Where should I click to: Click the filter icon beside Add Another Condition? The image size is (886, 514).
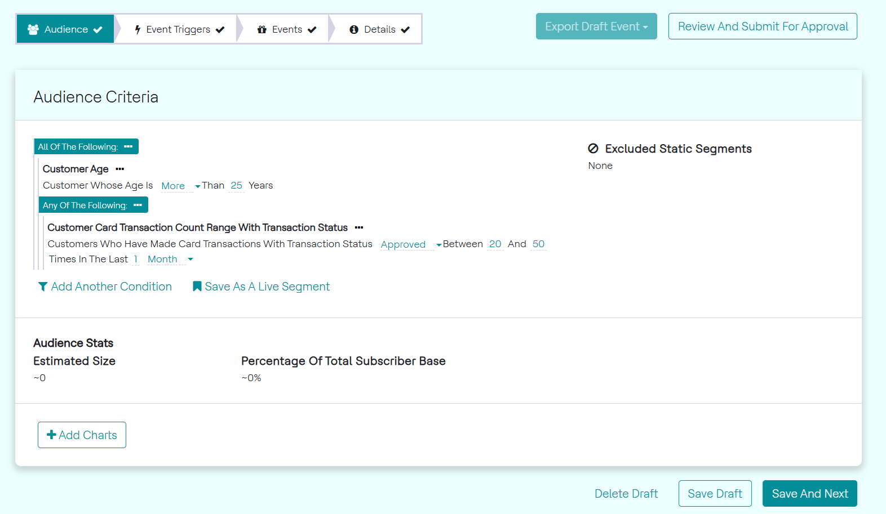[x=42, y=287]
